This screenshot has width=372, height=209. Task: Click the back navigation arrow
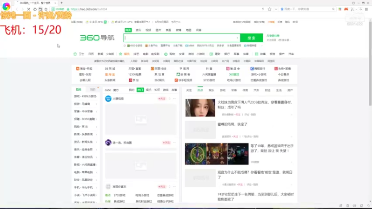[x=17, y=9]
